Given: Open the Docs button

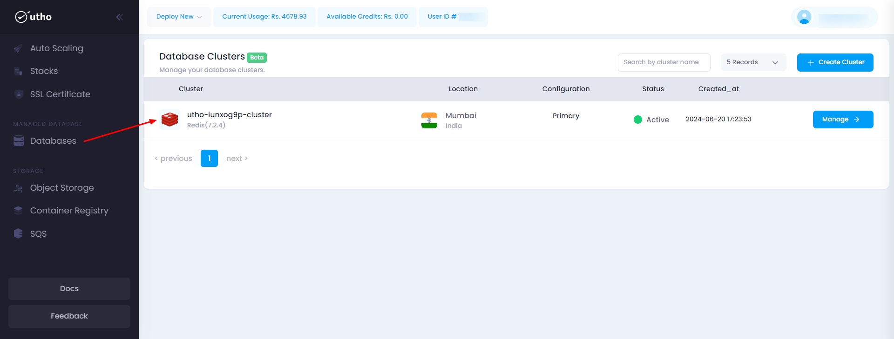Looking at the screenshot, I should [69, 289].
